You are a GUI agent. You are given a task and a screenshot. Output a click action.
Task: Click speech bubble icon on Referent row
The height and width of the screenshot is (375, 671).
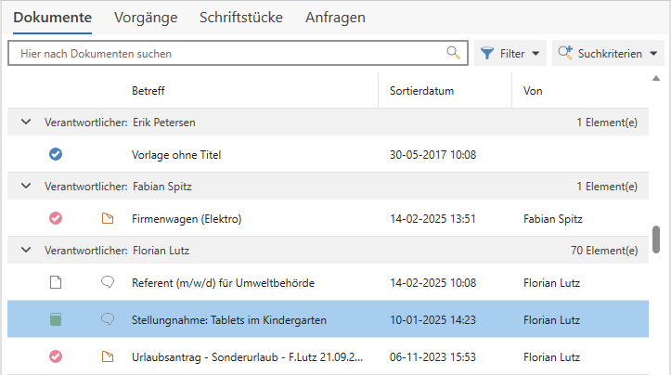[107, 283]
